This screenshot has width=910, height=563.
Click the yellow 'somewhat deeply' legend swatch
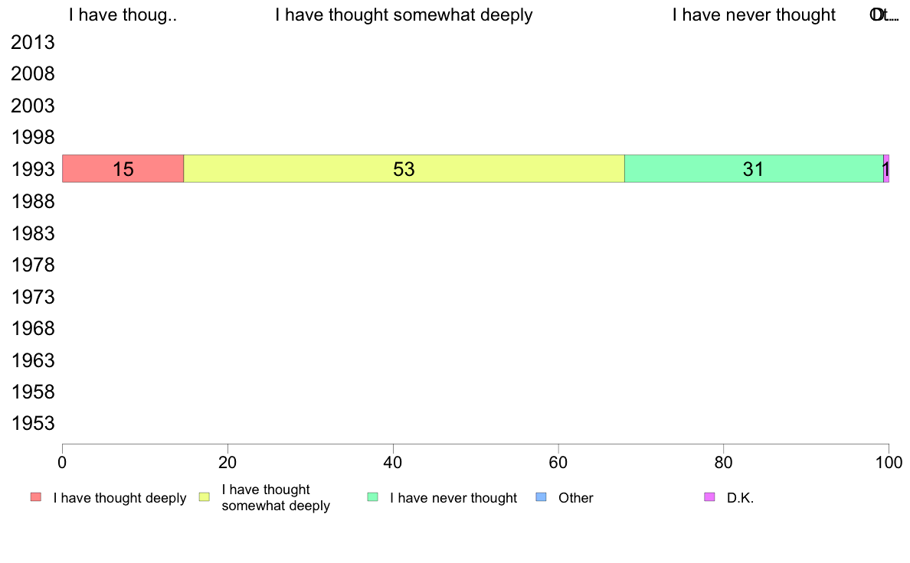205,497
